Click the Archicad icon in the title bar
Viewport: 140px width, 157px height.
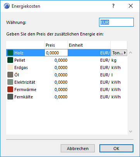click(x=7, y=6)
